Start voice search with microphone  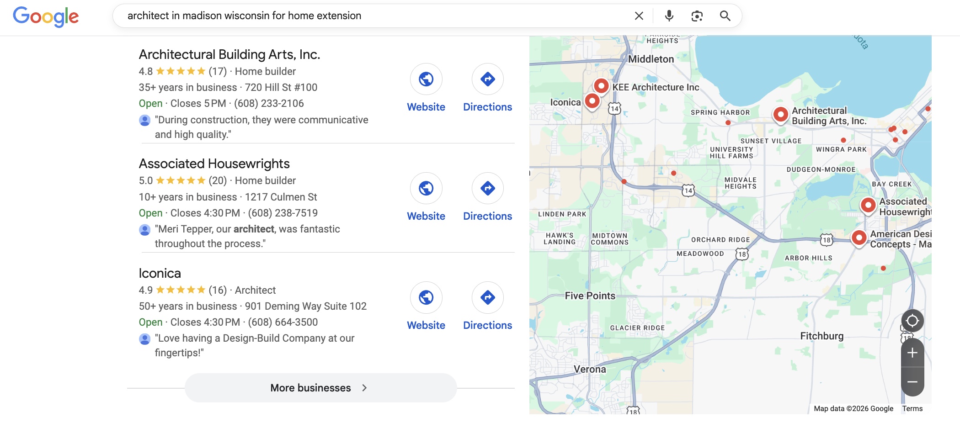coord(669,16)
